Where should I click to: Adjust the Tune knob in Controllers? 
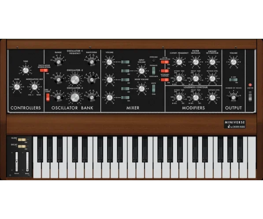26,70
